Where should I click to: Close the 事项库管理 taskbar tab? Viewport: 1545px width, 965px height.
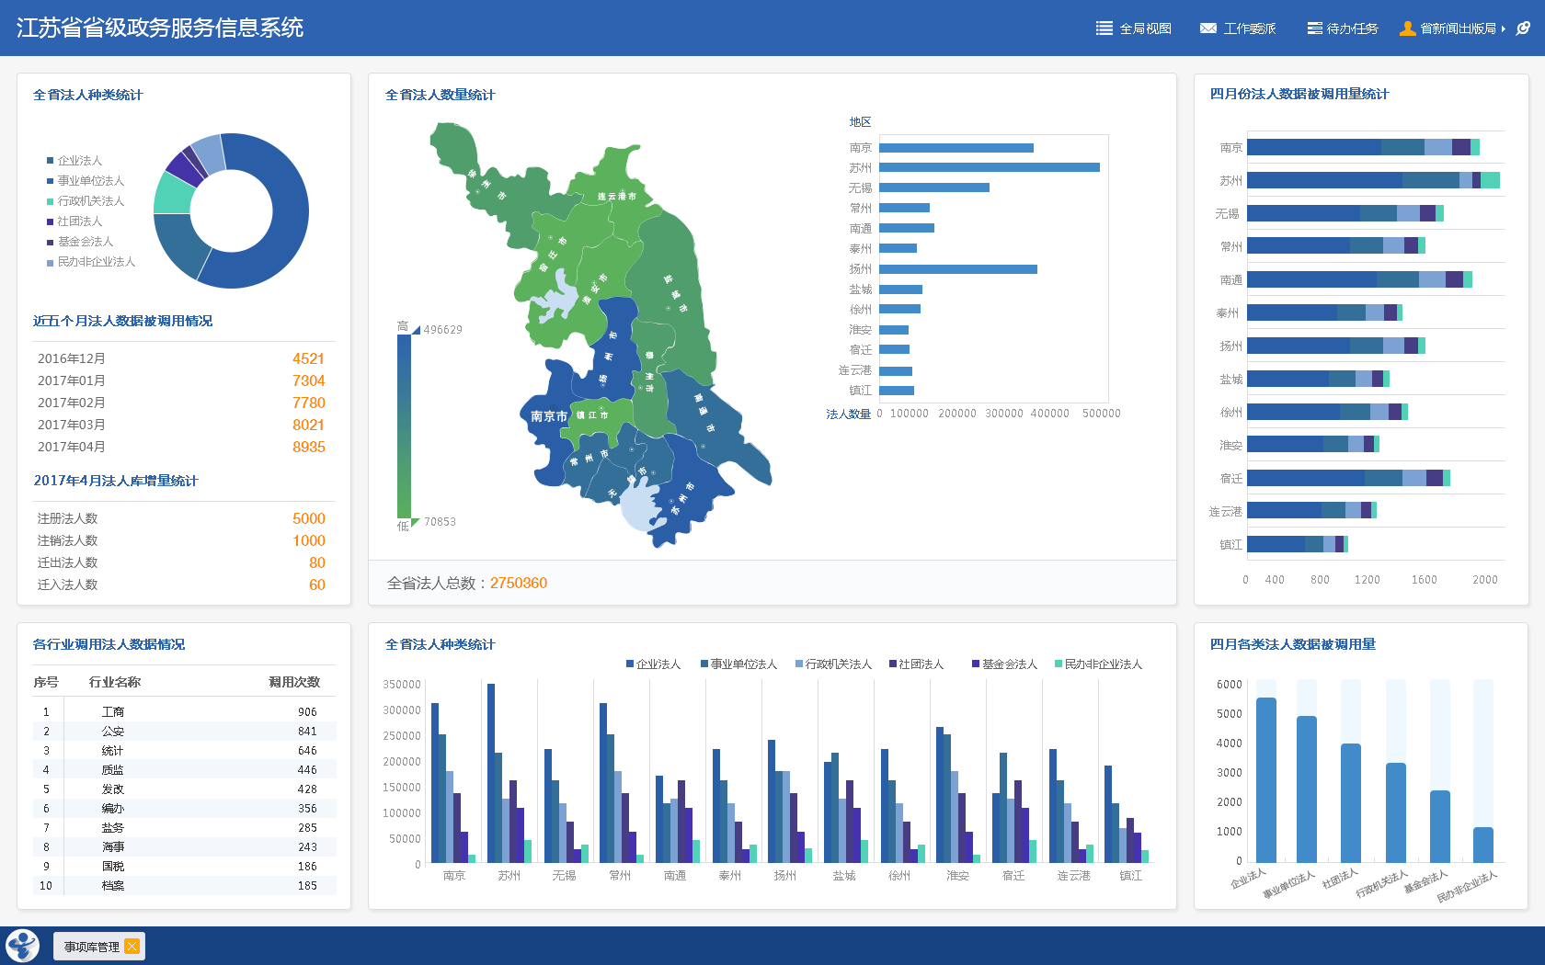tap(132, 947)
